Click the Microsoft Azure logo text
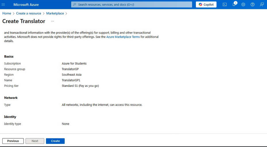The width and height of the screenshot is (267, 147). tap(26, 5)
